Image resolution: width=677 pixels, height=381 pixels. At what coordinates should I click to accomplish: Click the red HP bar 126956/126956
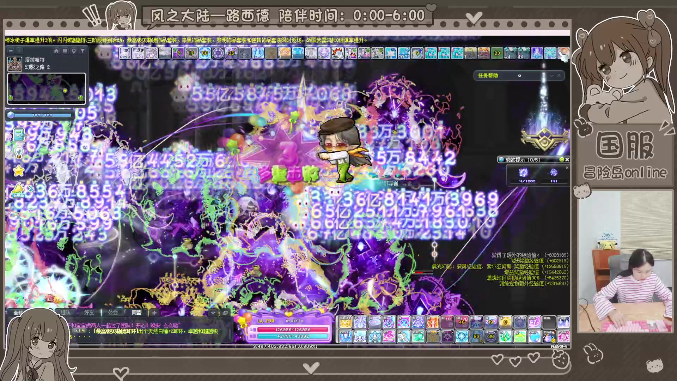pos(293,329)
